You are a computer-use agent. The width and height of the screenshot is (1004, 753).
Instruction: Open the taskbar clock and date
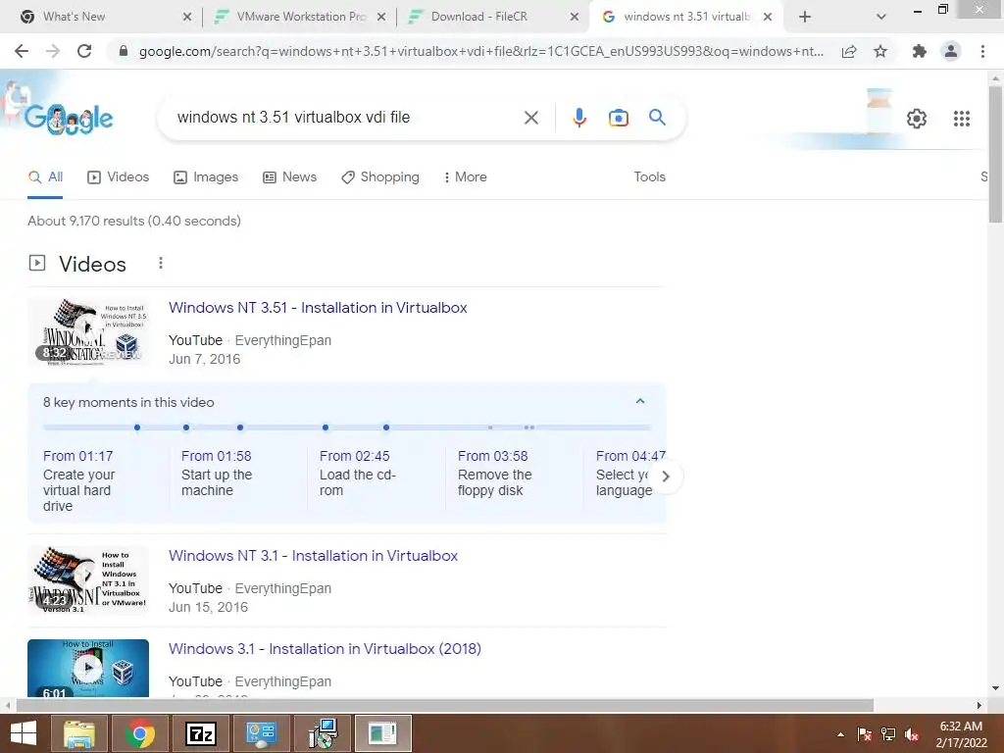tap(961, 734)
